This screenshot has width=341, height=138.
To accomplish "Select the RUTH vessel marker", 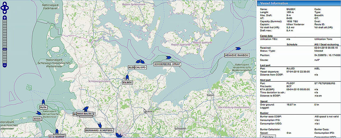I will click(x=43, y=102).
